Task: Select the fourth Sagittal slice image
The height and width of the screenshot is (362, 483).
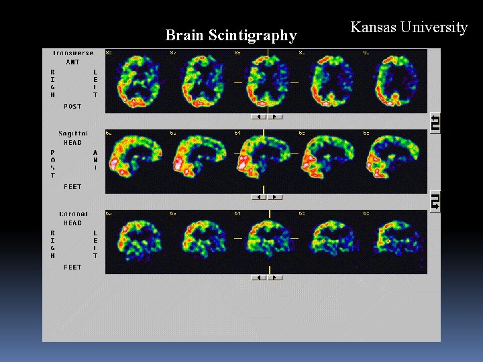Action: click(331, 162)
